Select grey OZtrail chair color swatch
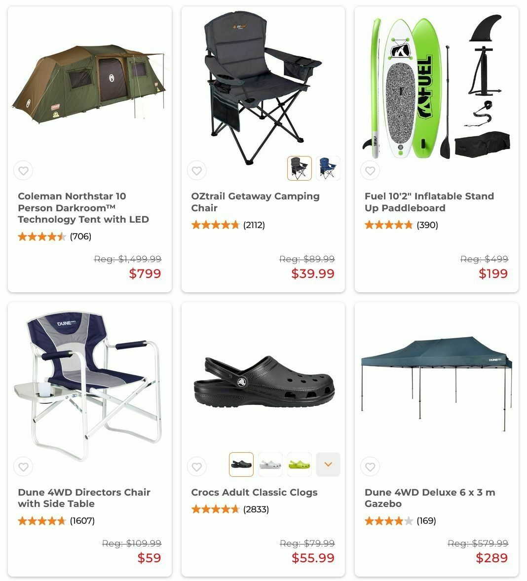Screen dimensions: 527x581 (299, 168)
